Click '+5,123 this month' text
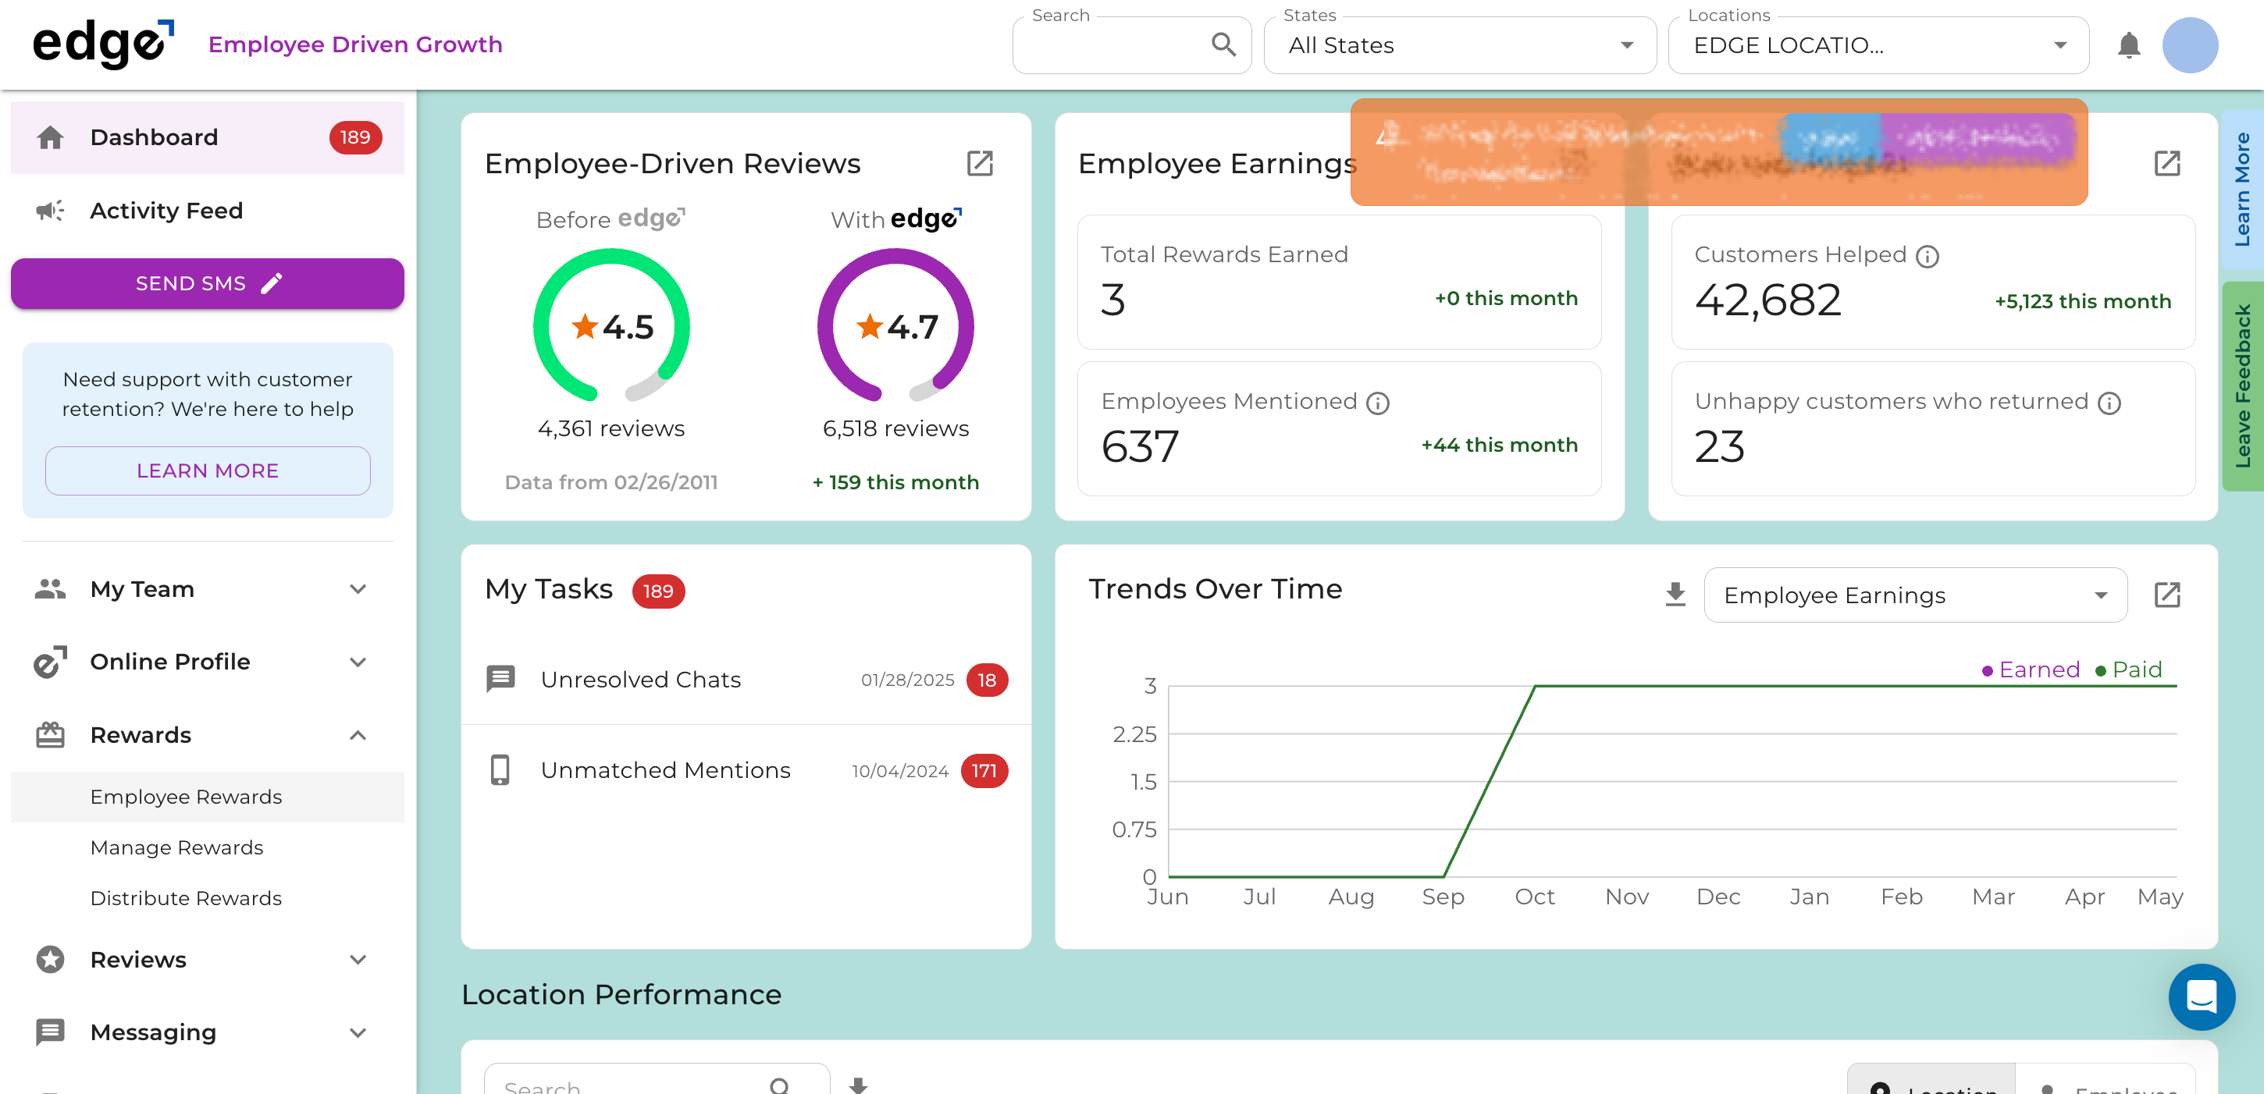The image size is (2264, 1094). [x=2082, y=301]
